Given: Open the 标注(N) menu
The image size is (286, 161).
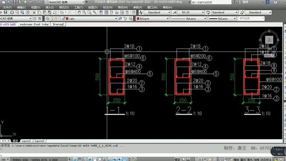Looking at the screenshot, I should tap(108, 7).
